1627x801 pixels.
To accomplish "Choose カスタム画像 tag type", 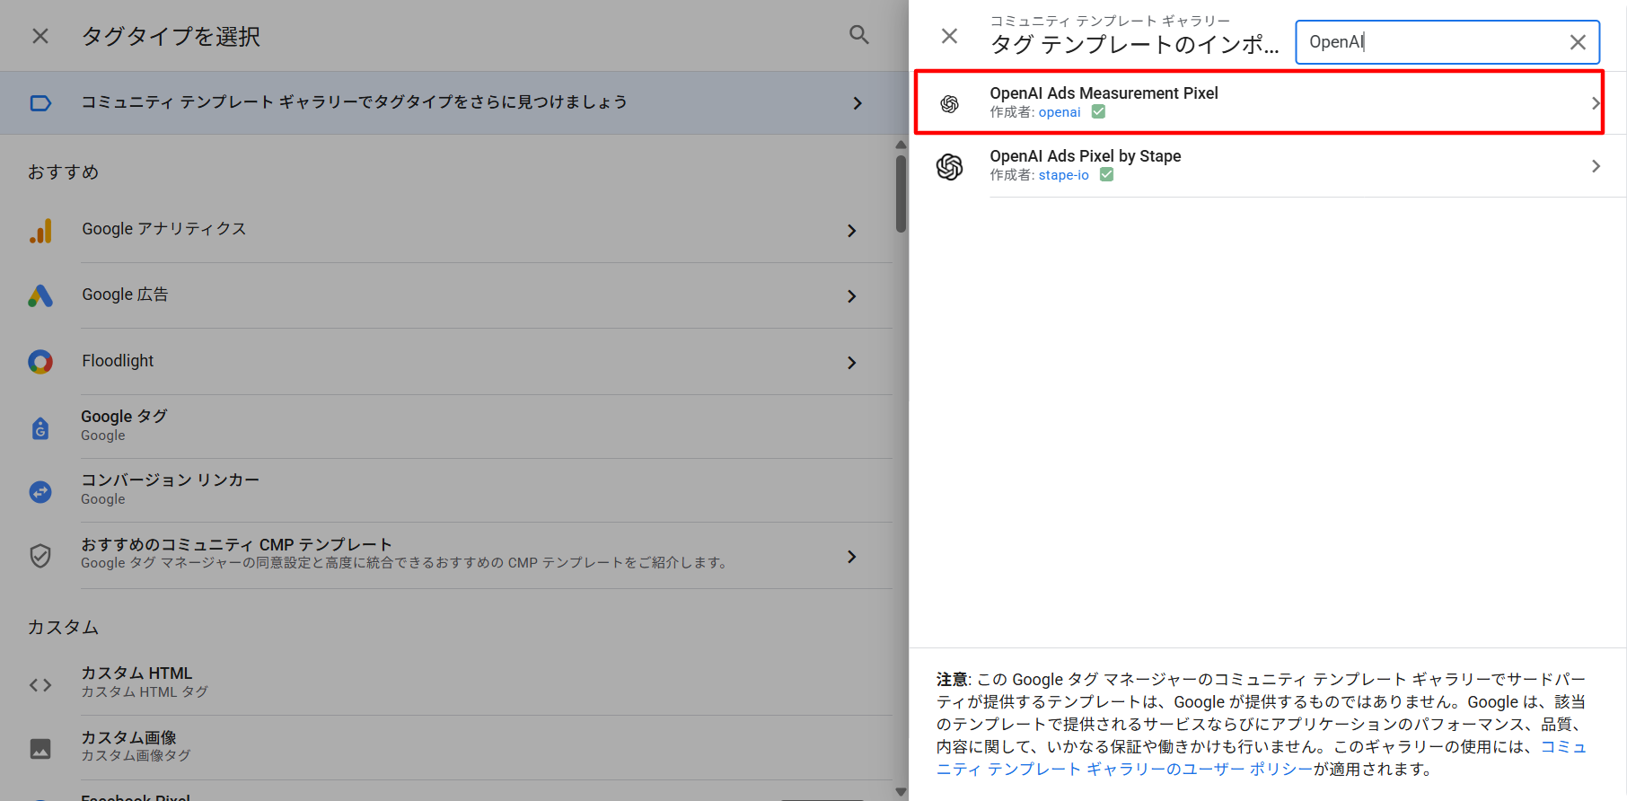I will [487, 747].
